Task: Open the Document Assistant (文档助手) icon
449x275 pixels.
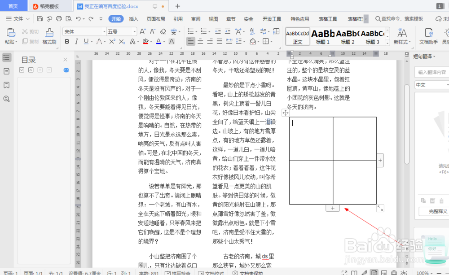Action: 428,36
